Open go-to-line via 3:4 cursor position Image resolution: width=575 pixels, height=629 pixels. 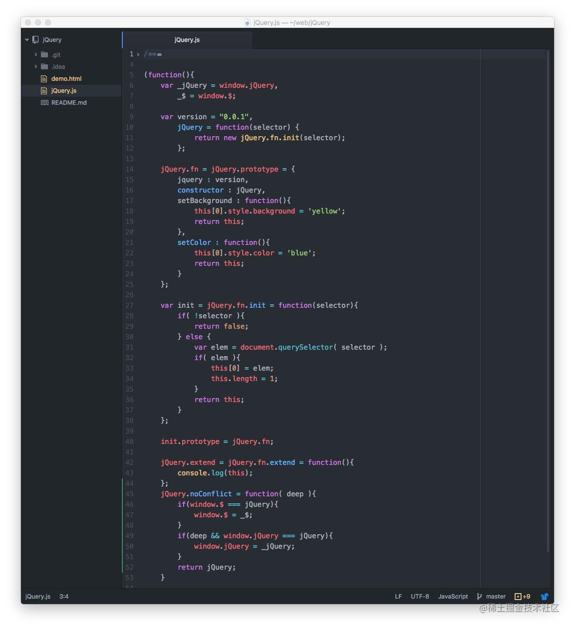(x=64, y=596)
